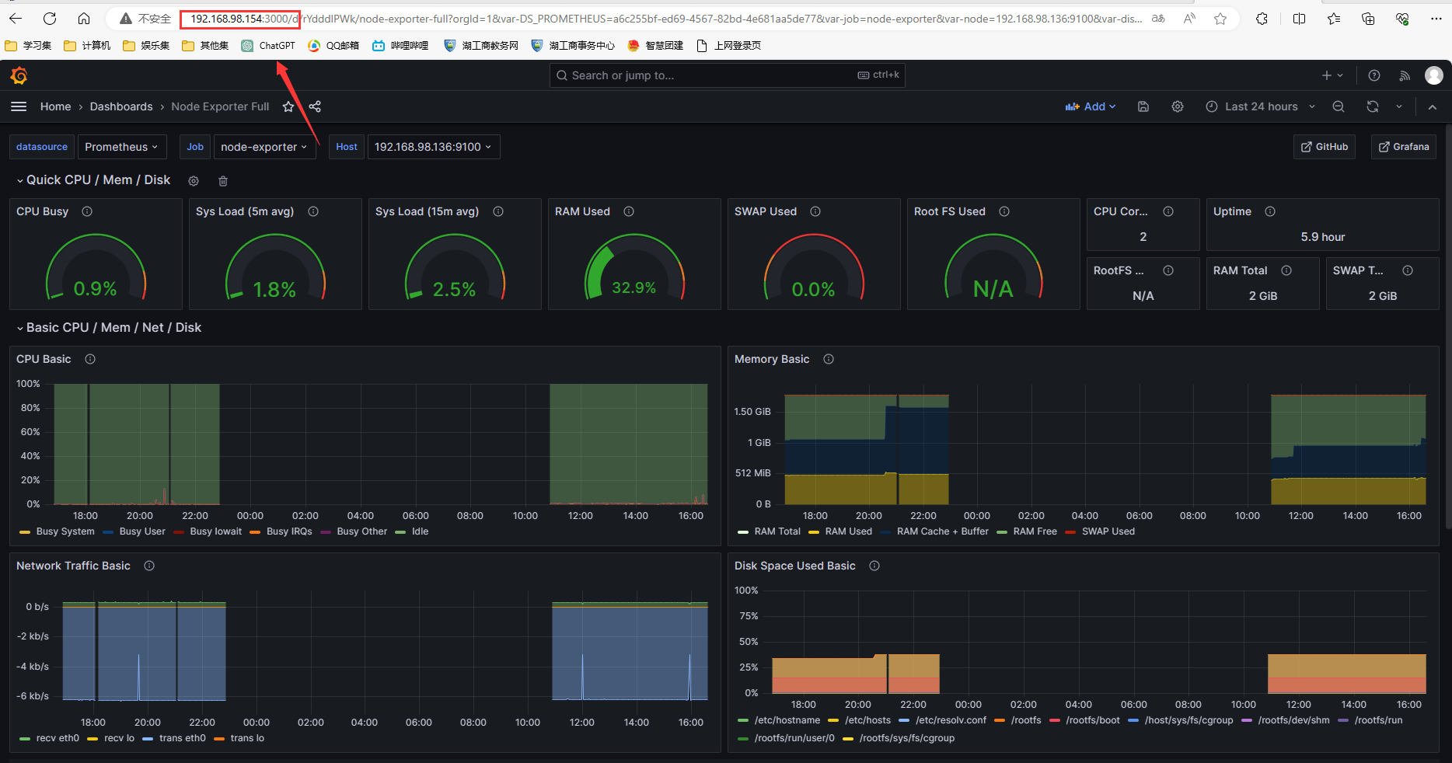
Task: Add page to browser favorites star
Action: pos(1220,19)
